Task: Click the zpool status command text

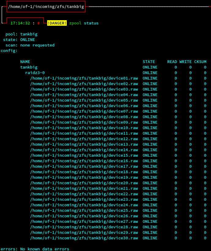Action: click(84, 23)
